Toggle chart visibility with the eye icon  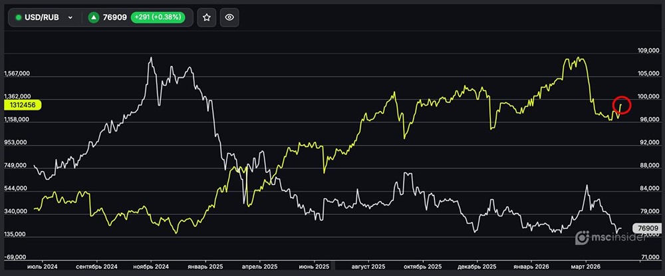pos(229,18)
